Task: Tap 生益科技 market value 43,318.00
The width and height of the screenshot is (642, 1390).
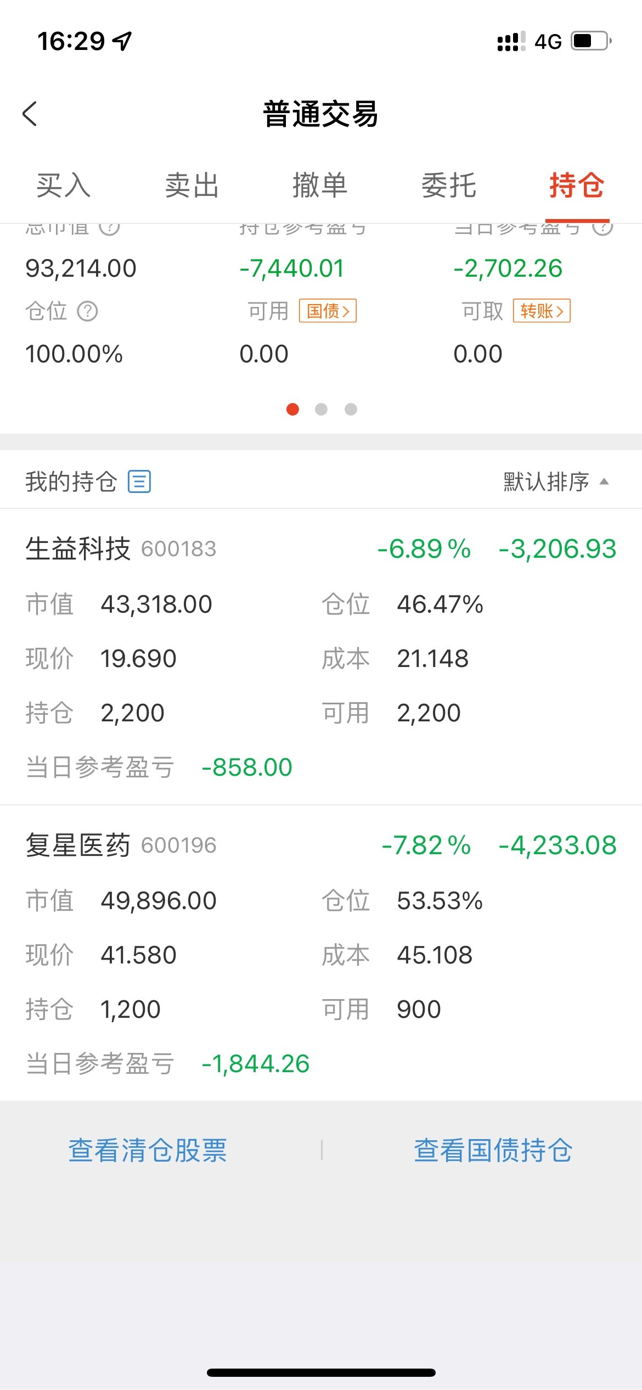Action: tap(156, 604)
